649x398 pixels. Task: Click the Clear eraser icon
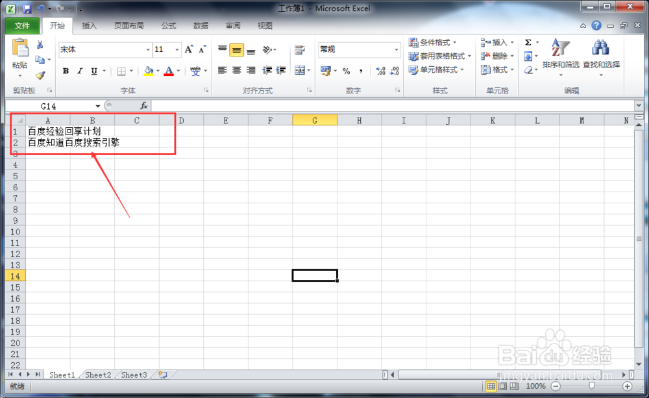click(528, 70)
